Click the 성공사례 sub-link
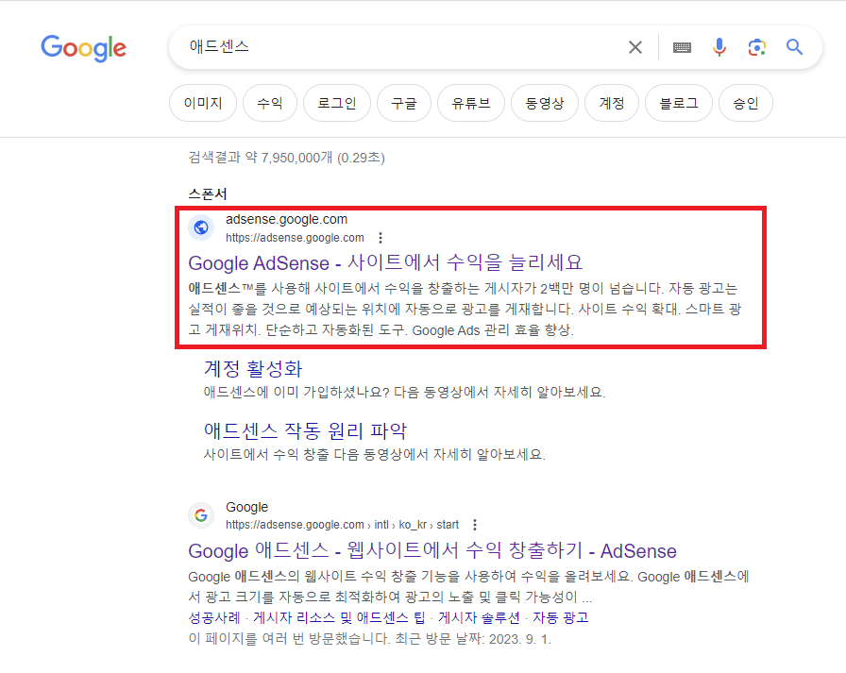846x673 pixels. coord(215,616)
